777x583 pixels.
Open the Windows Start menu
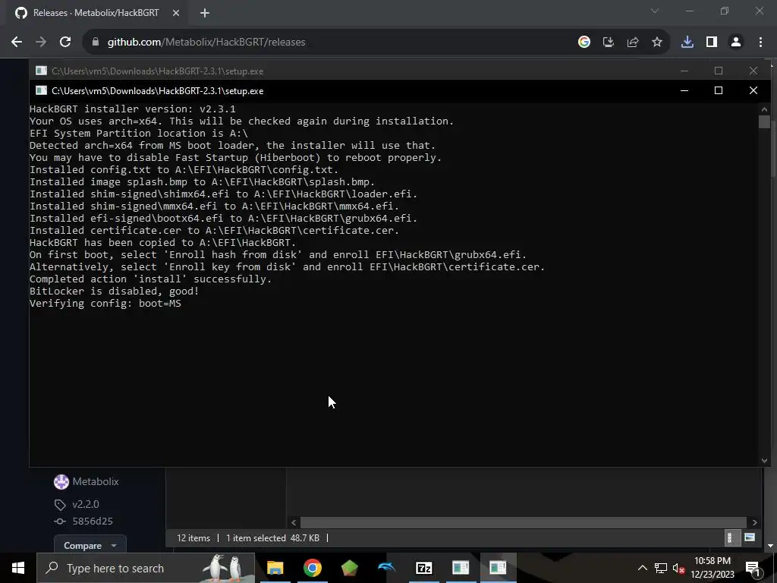point(18,568)
